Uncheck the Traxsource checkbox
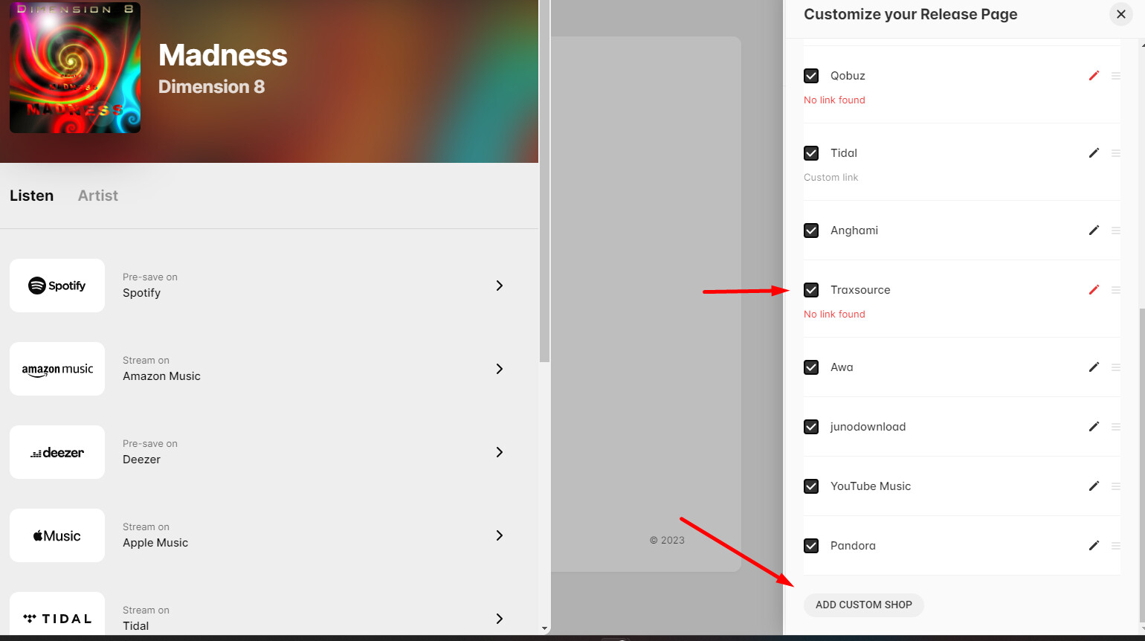1145x641 pixels. (811, 290)
